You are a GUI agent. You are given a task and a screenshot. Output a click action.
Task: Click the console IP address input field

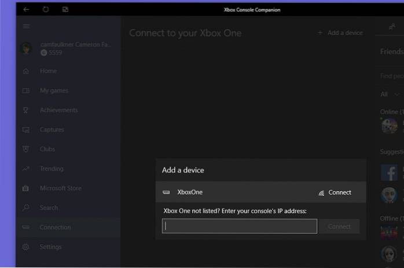tap(240, 226)
